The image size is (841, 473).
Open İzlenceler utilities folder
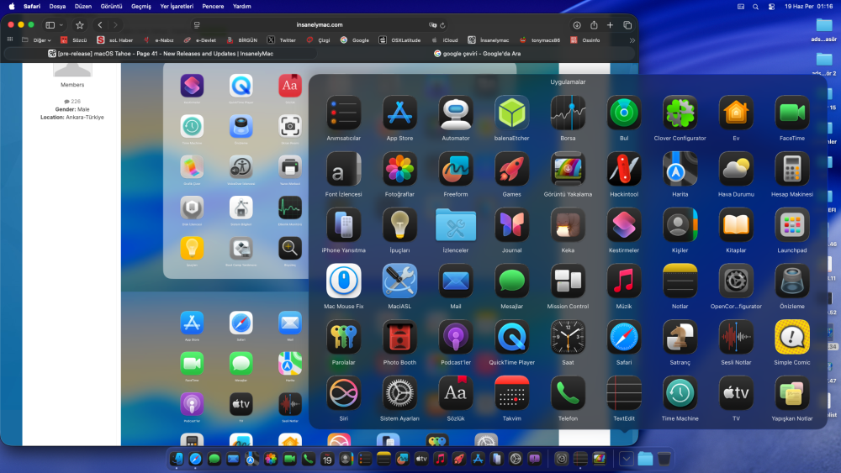point(455,225)
